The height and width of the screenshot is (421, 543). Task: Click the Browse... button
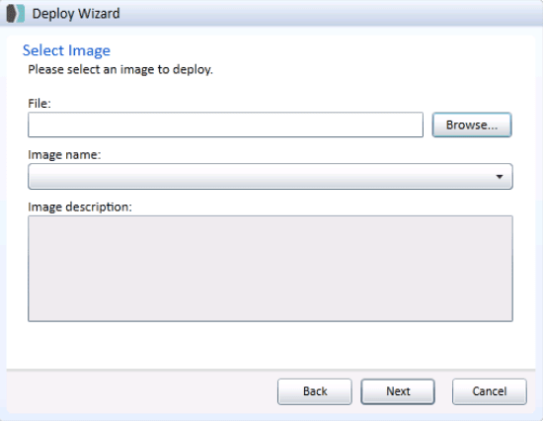tap(472, 125)
